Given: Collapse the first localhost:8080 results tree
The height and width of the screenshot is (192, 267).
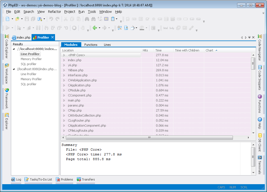Looking at the screenshot, I should pyautogui.click(x=13, y=49).
